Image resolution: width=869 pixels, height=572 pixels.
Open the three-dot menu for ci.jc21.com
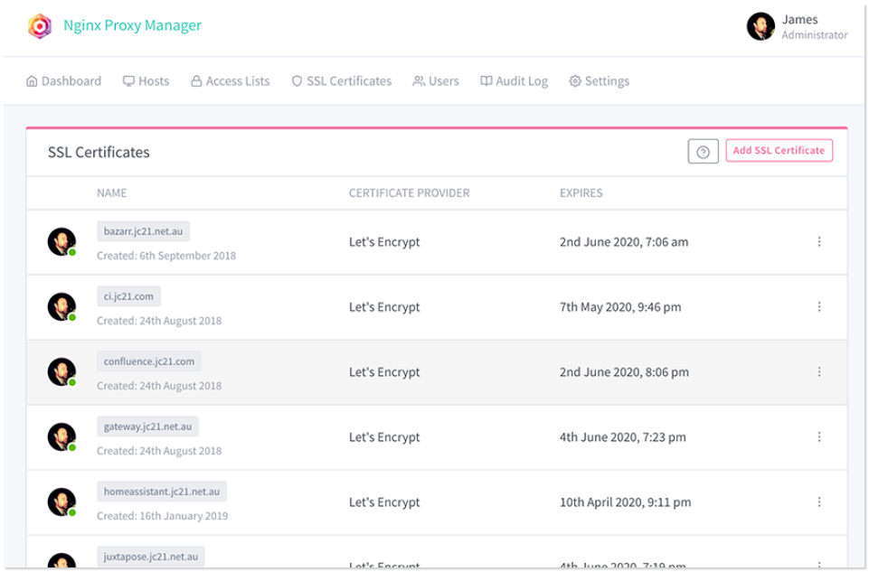tap(819, 307)
